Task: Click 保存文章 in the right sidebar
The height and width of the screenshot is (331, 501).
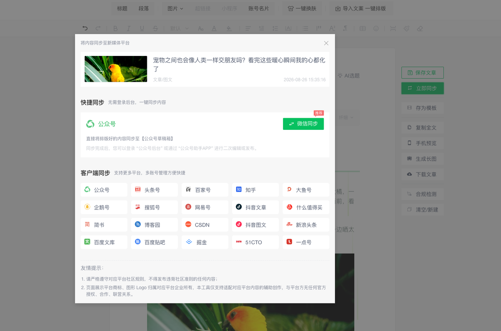Action: (423, 73)
